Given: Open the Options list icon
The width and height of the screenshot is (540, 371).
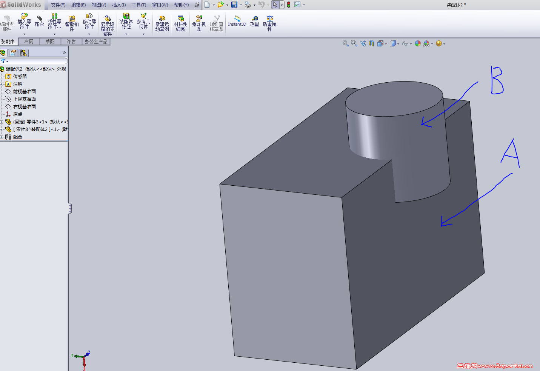Looking at the screenshot, I should click(x=297, y=5).
